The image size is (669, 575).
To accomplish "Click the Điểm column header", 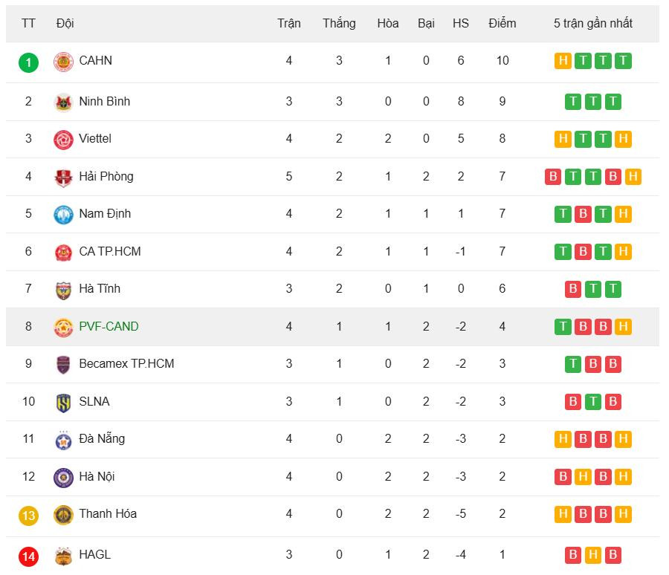I will 502,23.
